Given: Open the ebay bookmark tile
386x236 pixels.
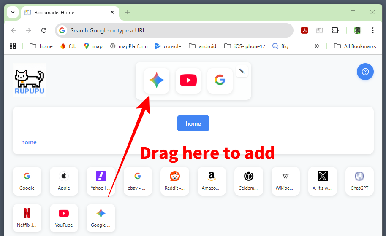Looking at the screenshot, I should coord(138,181).
